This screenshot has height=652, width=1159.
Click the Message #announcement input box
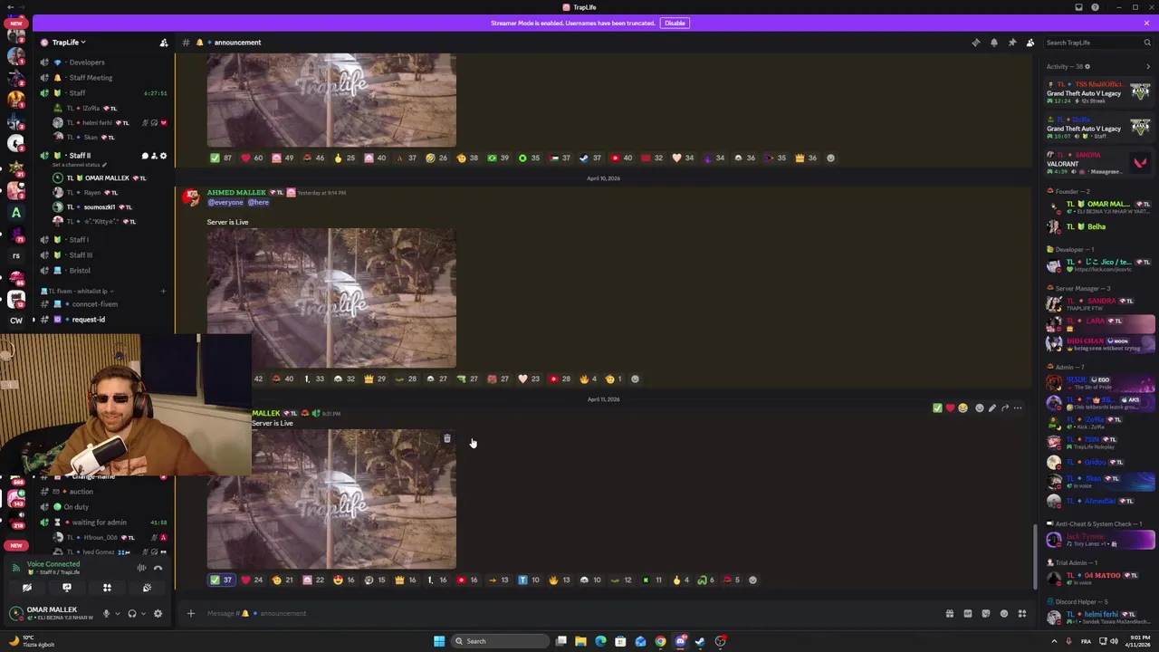[570, 613]
